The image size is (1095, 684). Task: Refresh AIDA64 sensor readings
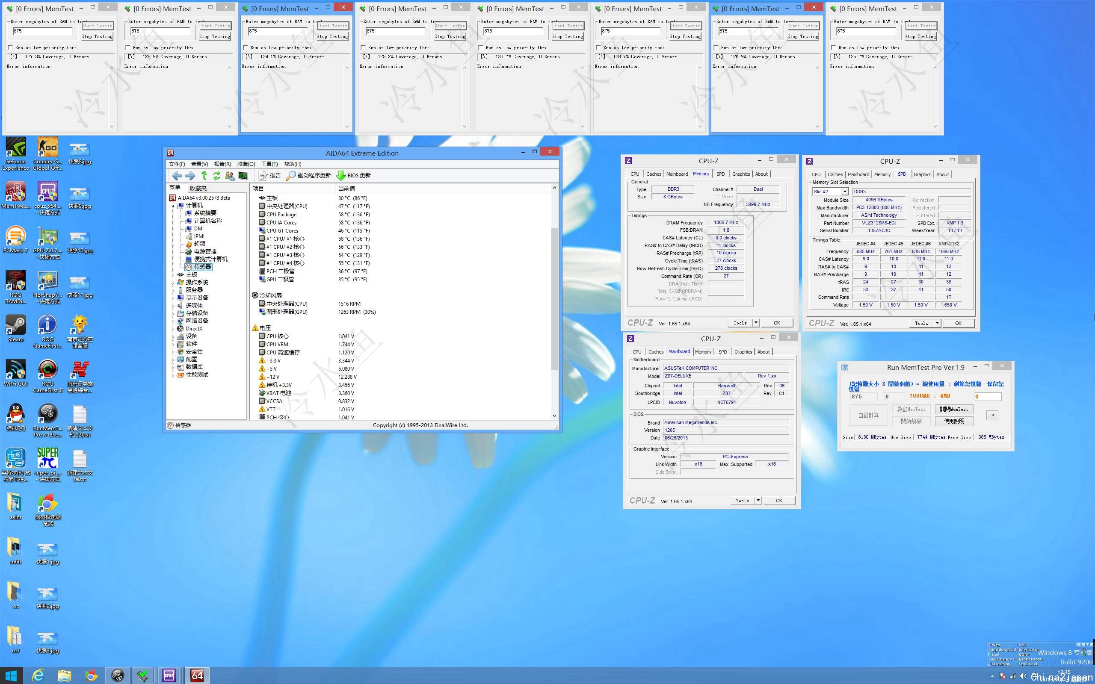(x=217, y=176)
